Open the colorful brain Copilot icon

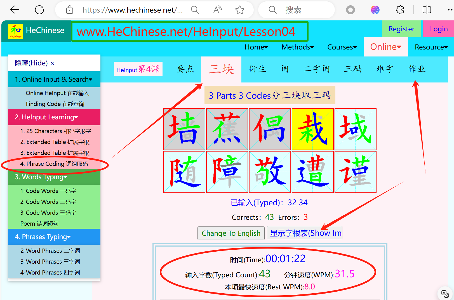[x=375, y=10]
